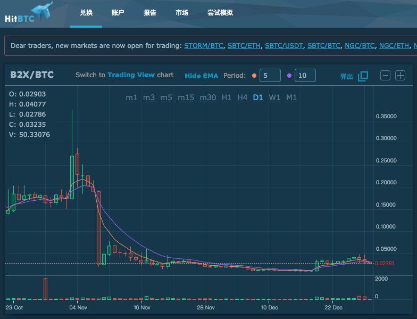Select the D1 timeframe
The height and width of the screenshot is (319, 417).
[258, 98]
